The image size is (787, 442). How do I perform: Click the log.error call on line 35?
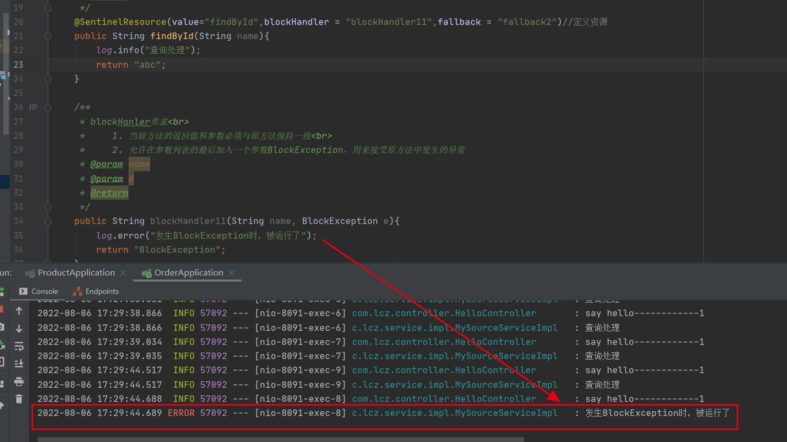[206, 235]
